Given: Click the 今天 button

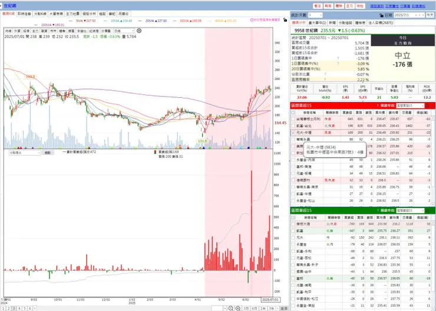Looking at the screenshot, I should (x=430, y=15).
